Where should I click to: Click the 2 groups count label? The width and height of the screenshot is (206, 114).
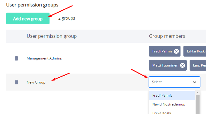point(67,18)
